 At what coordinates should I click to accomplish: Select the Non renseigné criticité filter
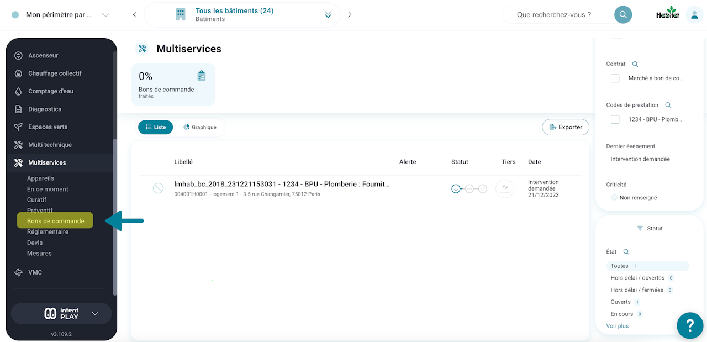pyautogui.click(x=634, y=198)
